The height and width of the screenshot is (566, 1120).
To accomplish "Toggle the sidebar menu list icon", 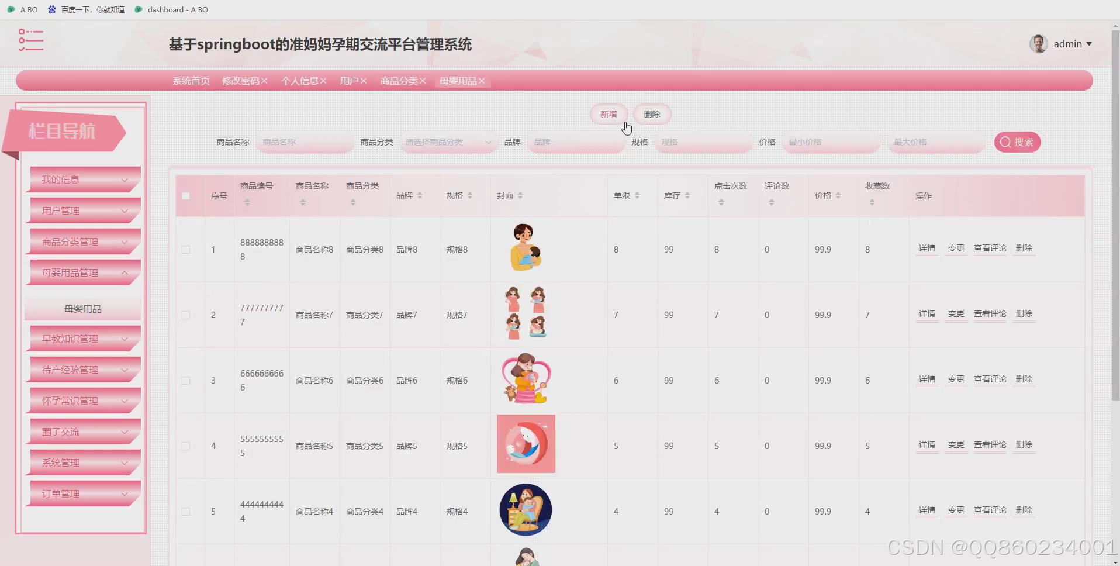I will [x=31, y=40].
